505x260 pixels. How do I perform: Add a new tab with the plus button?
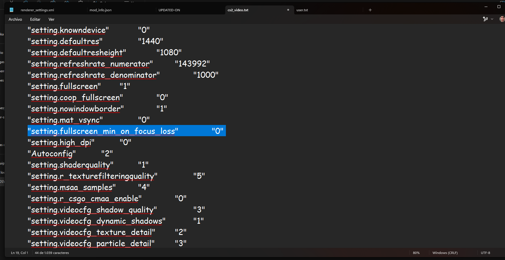point(370,10)
